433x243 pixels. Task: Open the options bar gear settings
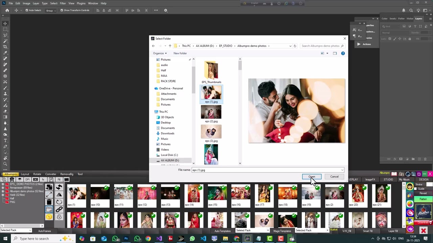pos(166,10)
